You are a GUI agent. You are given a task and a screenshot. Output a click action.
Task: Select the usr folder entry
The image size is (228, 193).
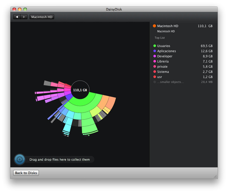(183, 77)
